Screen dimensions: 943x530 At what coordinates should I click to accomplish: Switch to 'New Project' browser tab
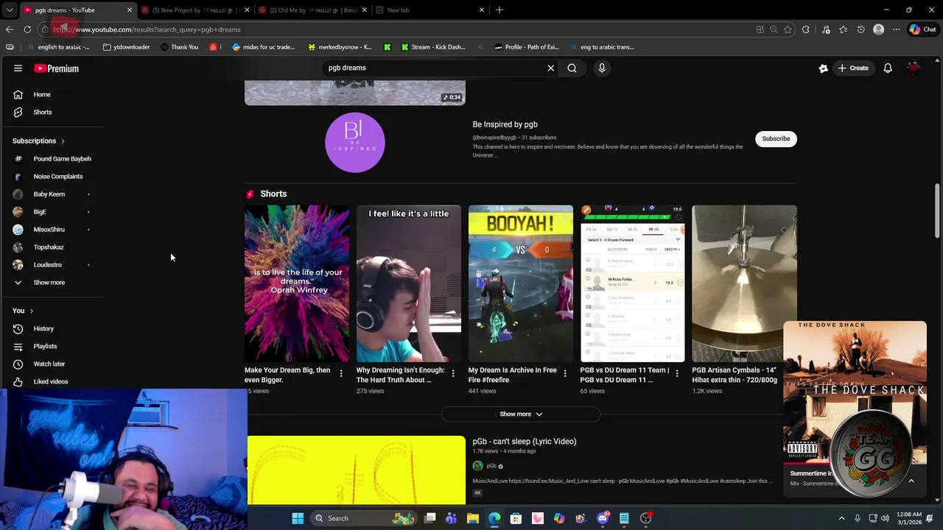[x=195, y=10]
